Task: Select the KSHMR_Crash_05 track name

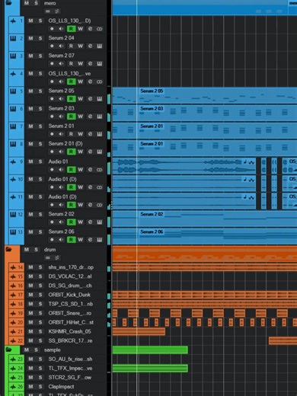Action: point(69,331)
